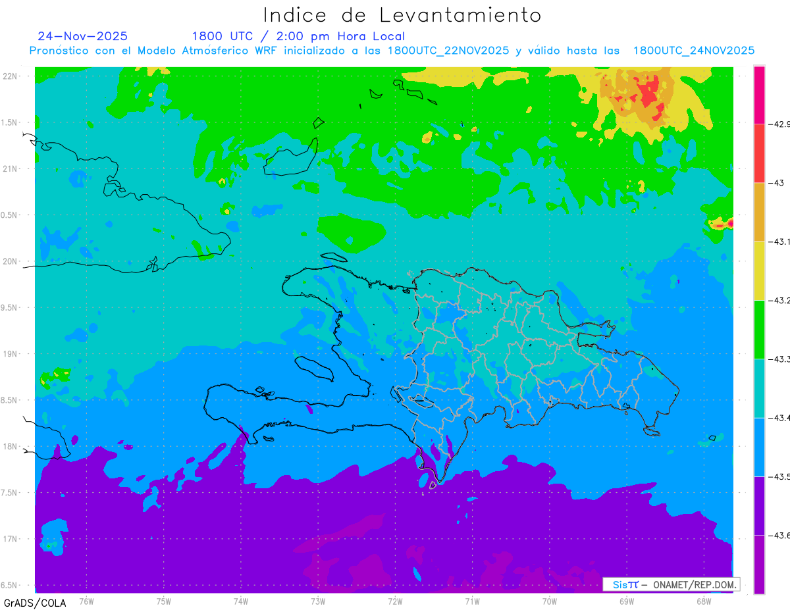Click the magenta swatch atop the color scale
Image resolution: width=790 pixels, height=610 pixels.
[759, 94]
